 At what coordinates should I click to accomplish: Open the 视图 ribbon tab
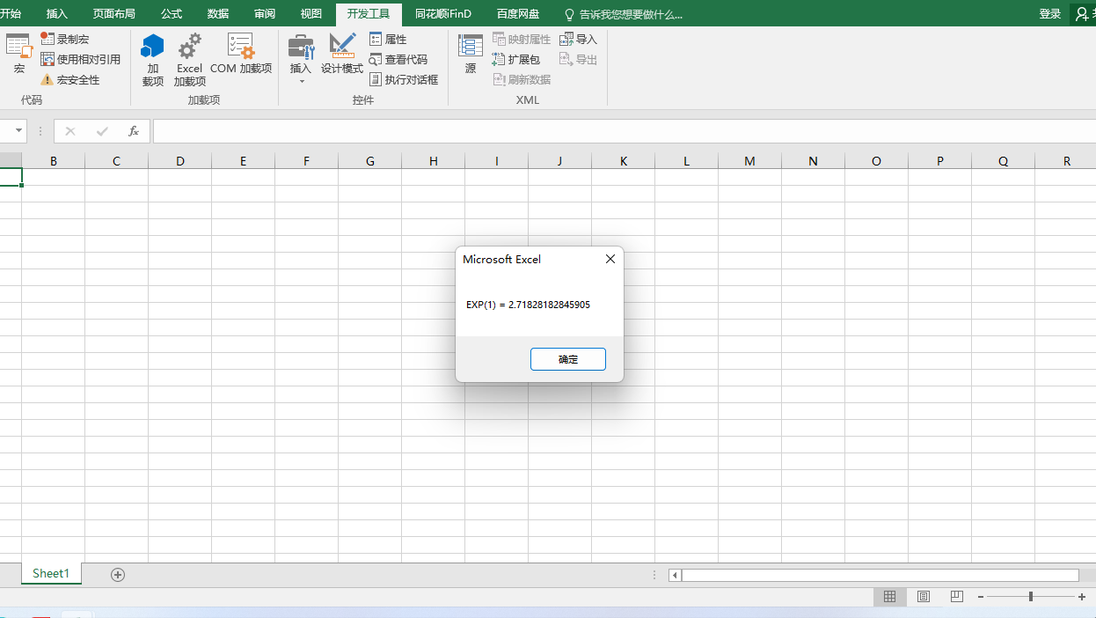pyautogui.click(x=311, y=14)
